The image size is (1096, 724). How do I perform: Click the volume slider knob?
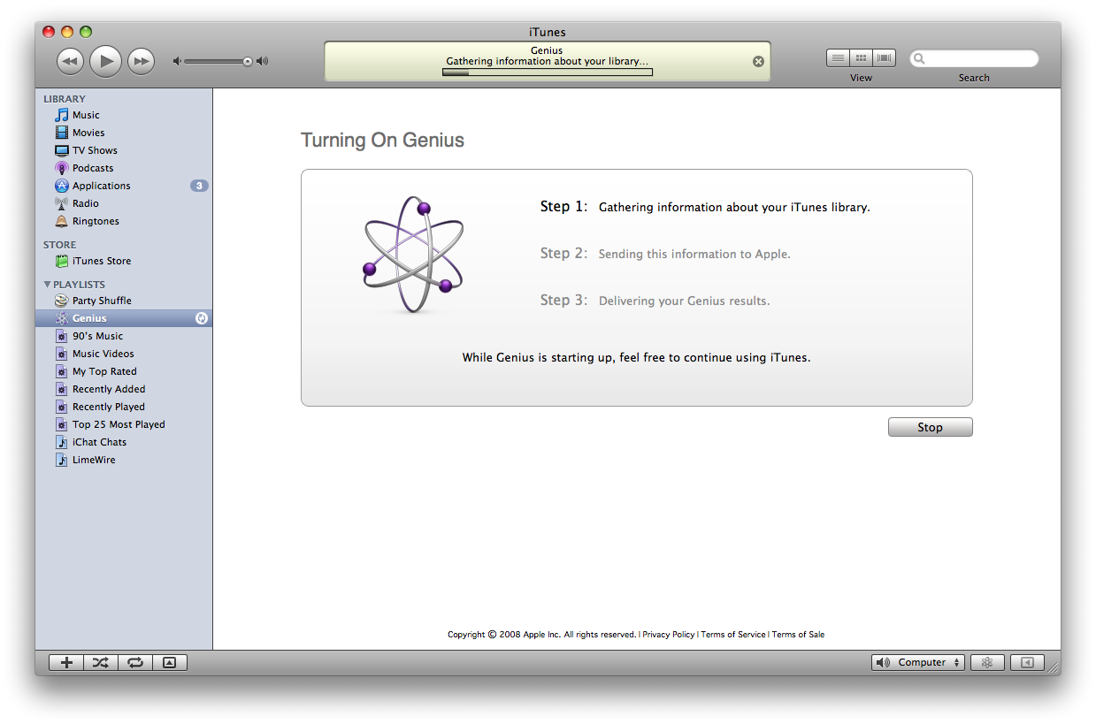(248, 61)
